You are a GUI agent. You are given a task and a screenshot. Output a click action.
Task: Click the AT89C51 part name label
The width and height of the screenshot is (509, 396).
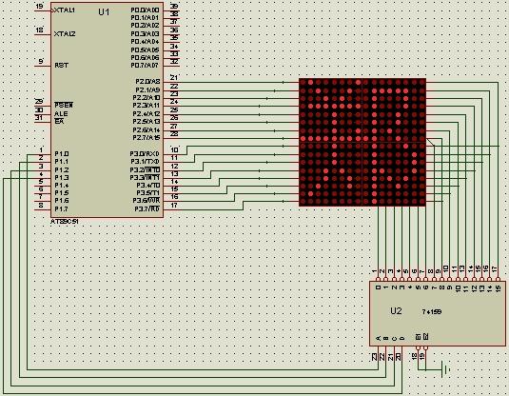pos(65,222)
